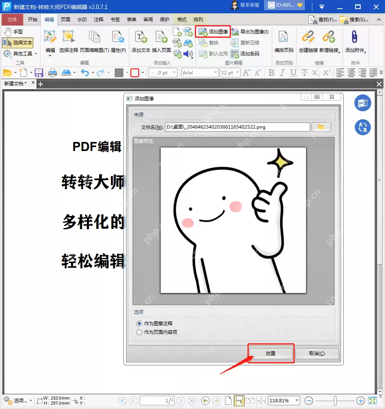The width and height of the screenshot is (385, 409).
Task: Click the 取消 cancel button
Action: (x=317, y=353)
